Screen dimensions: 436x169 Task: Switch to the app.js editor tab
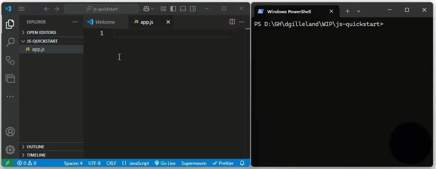(x=147, y=22)
